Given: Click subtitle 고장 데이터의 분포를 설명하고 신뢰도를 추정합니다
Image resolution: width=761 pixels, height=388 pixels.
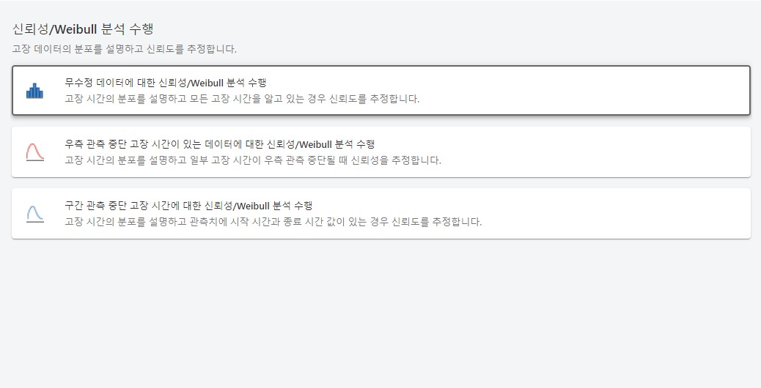Looking at the screenshot, I should click(125, 49).
